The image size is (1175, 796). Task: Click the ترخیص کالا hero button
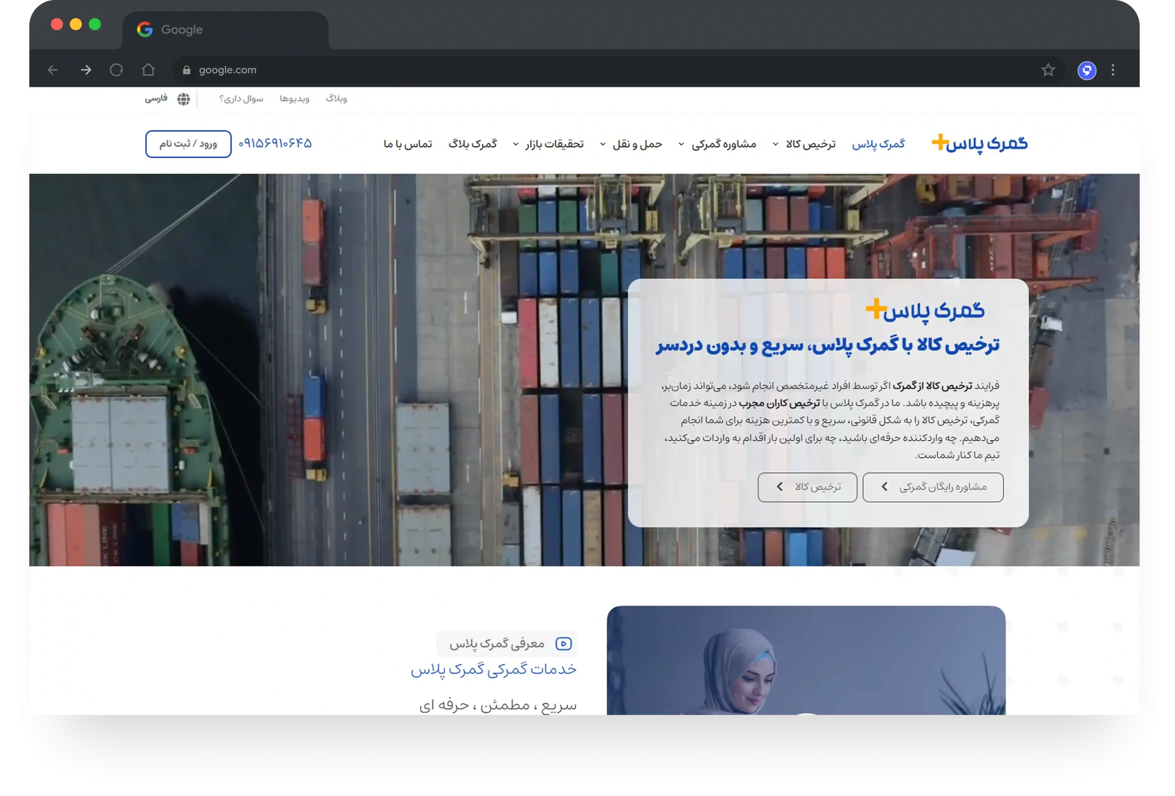pos(807,487)
